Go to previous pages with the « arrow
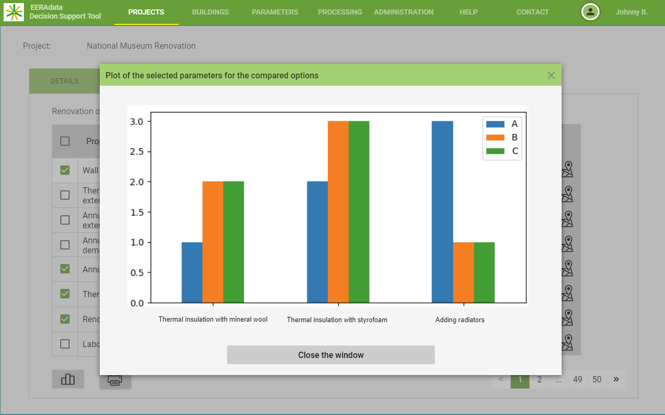Viewport: 665px width, 415px height. tap(501, 379)
